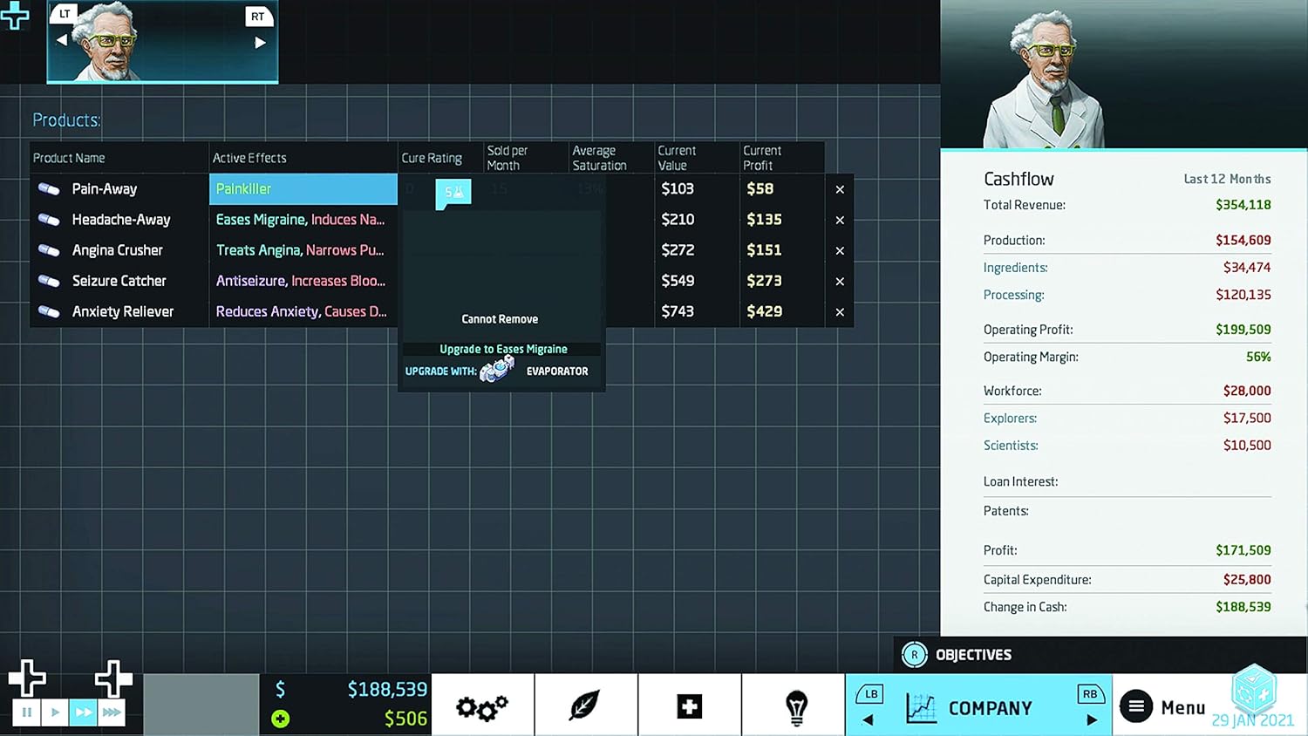1308x736 pixels.
Task: Open the production gears panel
Action: [482, 706]
